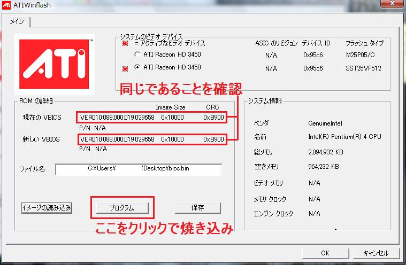Screen dimensions: 406x265
Task: Click the イメージの読み込み button
Action: click(47, 208)
